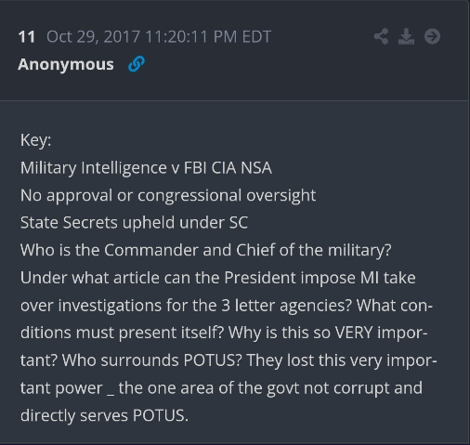Screen dimensions: 470x445
Task: Click the capitalized word "VERY"
Action: point(354,333)
